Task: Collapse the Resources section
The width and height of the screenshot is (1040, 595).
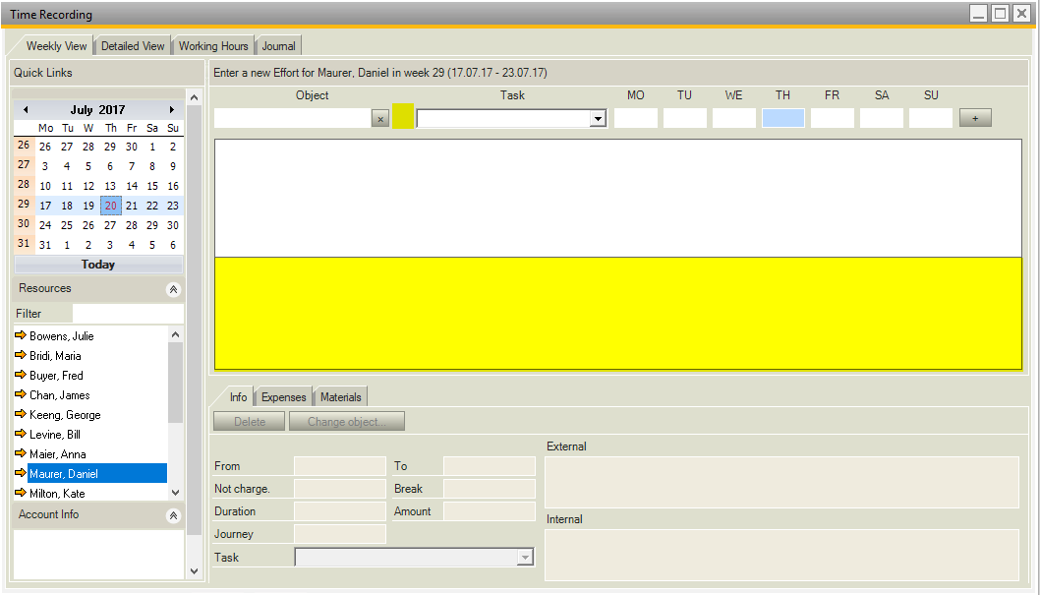Action: (173, 289)
